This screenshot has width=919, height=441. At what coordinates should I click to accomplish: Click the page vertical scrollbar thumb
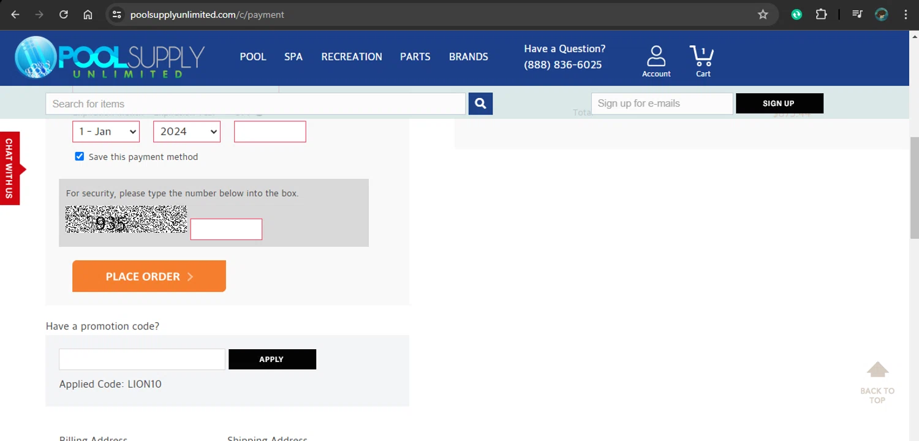click(x=914, y=187)
